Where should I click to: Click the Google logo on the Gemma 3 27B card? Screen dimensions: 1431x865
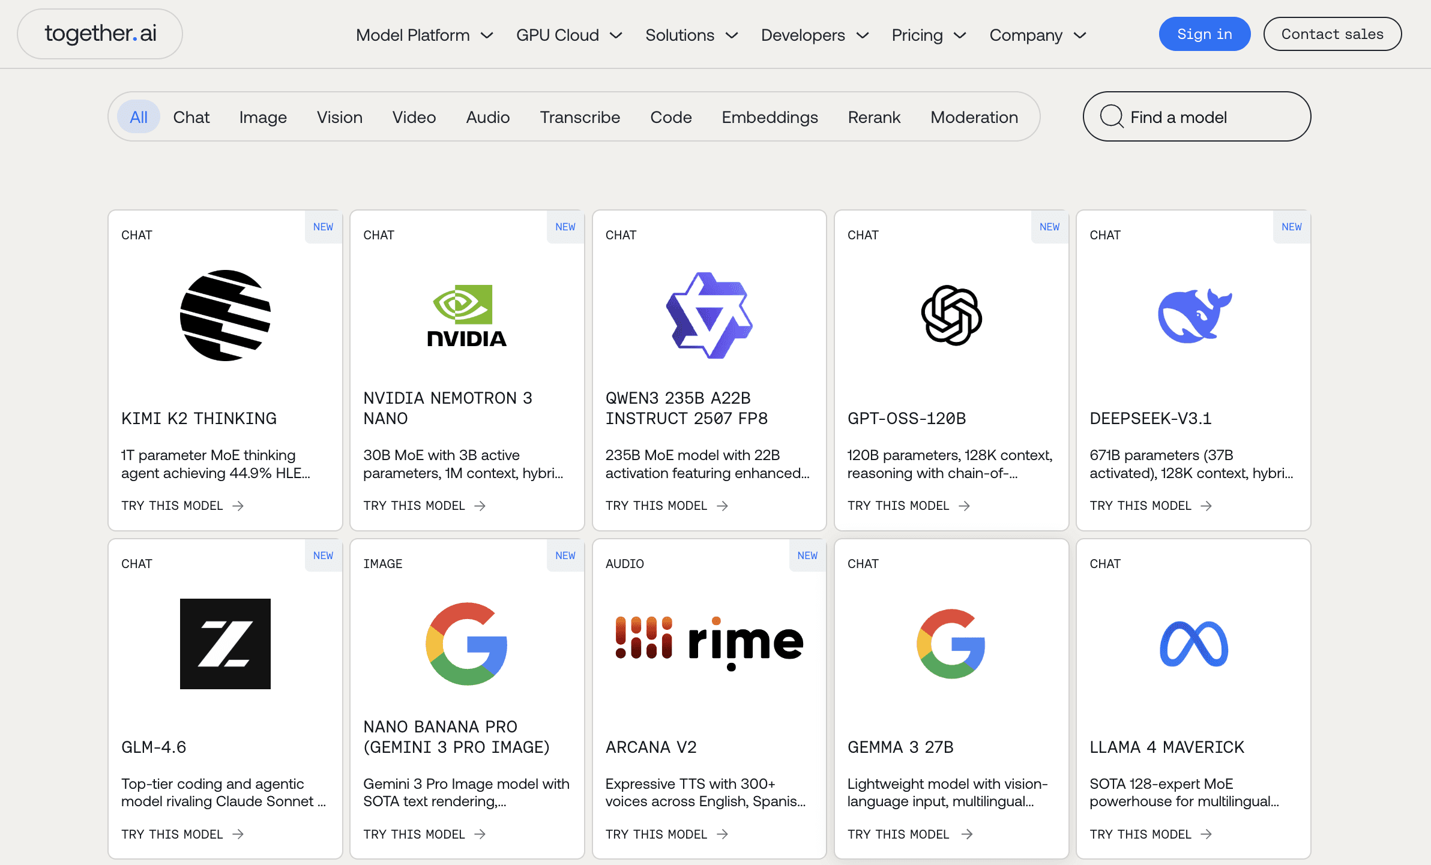point(951,644)
